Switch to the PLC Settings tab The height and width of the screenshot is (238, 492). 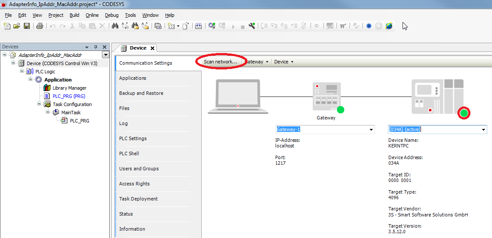click(x=133, y=138)
